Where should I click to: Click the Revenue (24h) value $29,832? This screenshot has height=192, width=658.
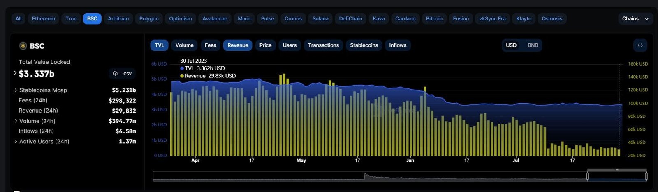[x=124, y=111]
